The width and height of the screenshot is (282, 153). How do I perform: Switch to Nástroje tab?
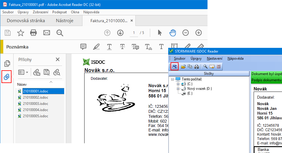point(64,21)
